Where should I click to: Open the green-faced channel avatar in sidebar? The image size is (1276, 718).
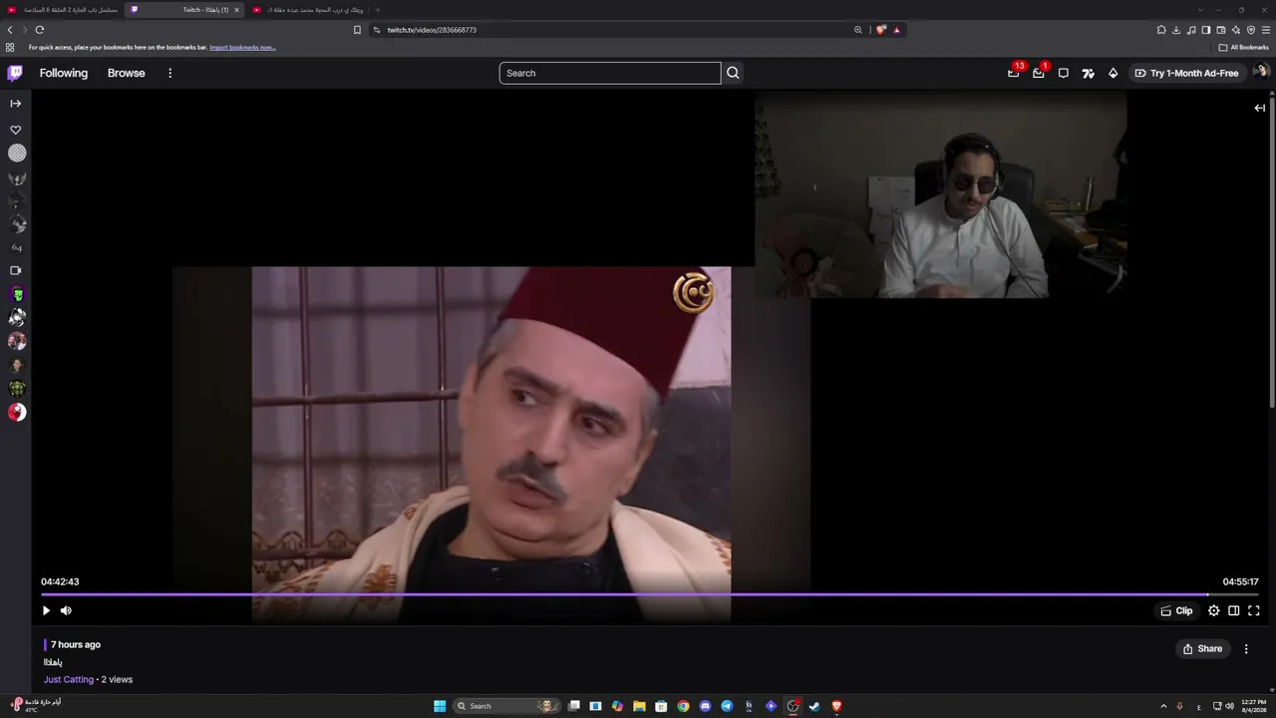click(x=17, y=294)
